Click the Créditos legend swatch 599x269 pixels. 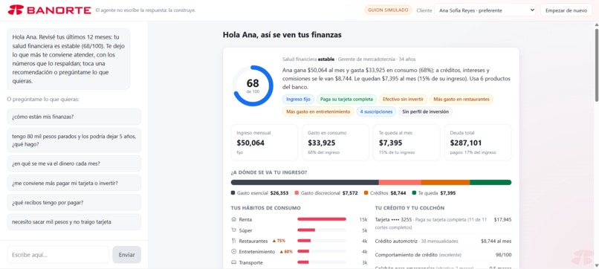(366, 193)
